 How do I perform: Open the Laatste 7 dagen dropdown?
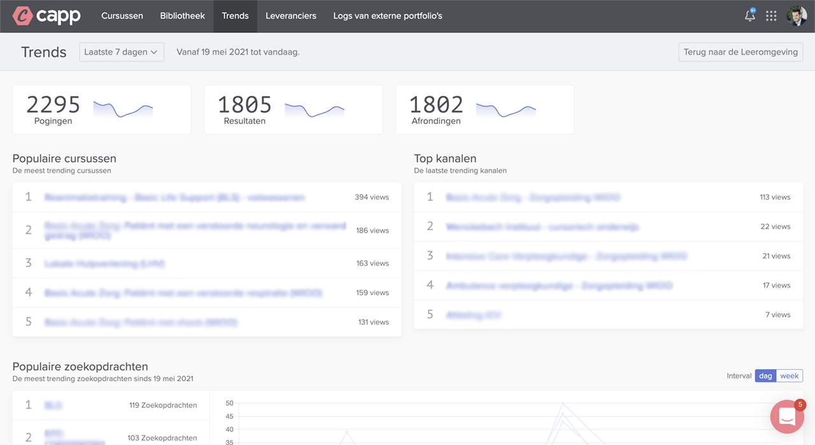coord(122,51)
